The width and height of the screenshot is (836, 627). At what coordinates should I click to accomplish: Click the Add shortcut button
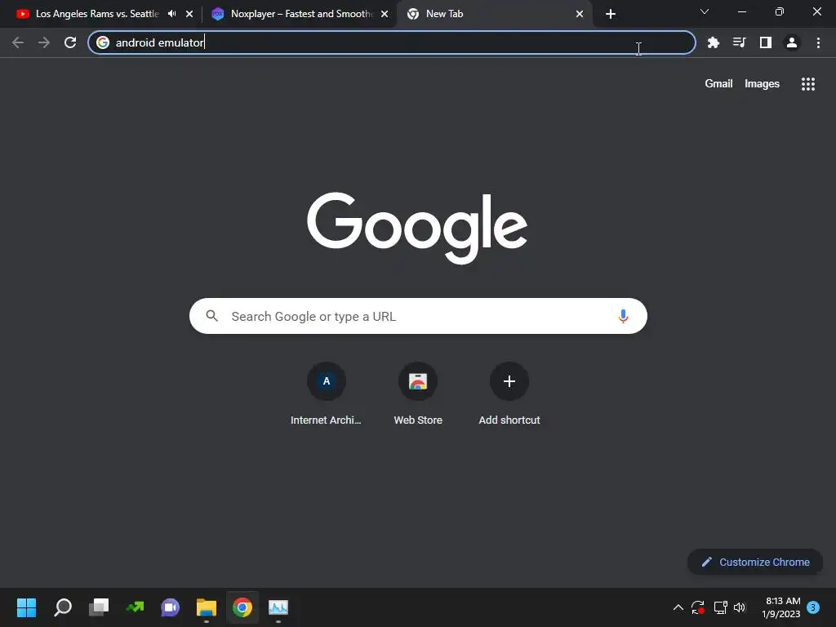(x=509, y=394)
